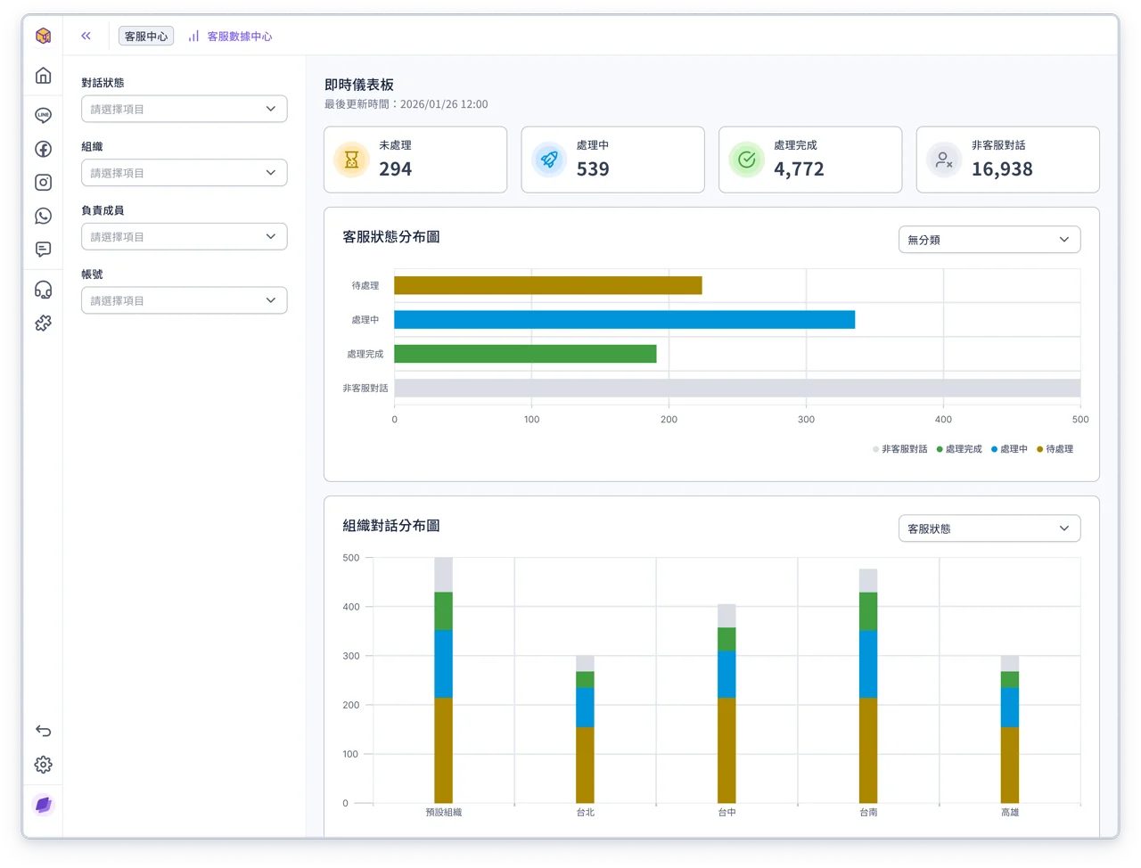Open the puzzle piece integrations icon
1141x868 pixels.
[x=43, y=323]
